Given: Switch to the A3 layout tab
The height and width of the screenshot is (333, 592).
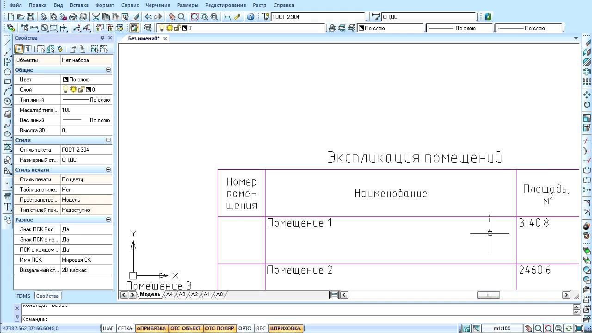Looking at the screenshot, I should 182,295.
